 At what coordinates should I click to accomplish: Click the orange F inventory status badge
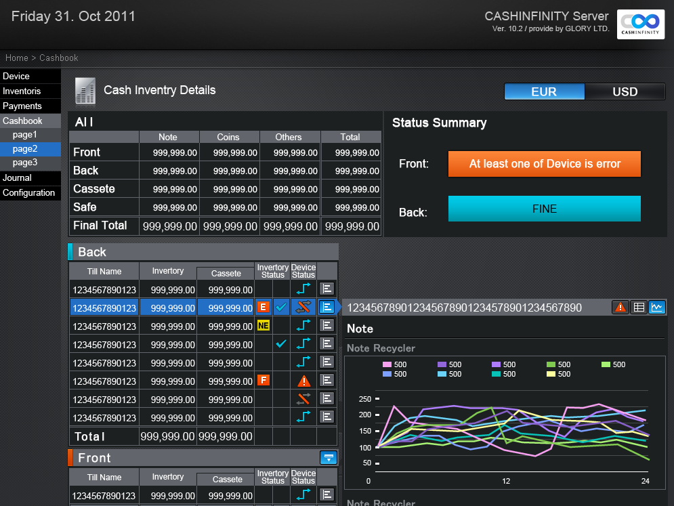pyautogui.click(x=264, y=381)
